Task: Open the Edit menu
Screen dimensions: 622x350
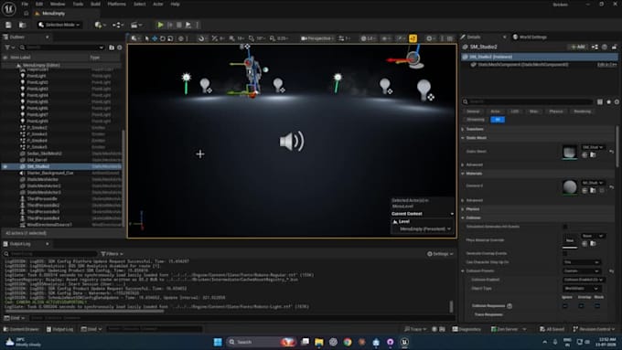Action: click(39, 4)
